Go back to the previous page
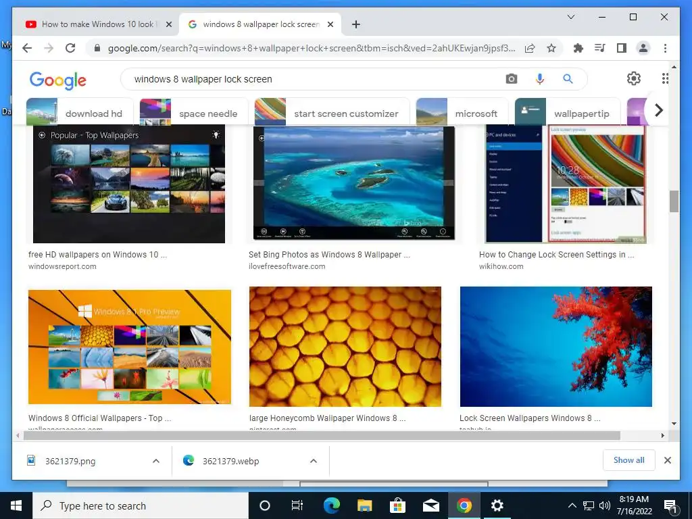Image resolution: width=692 pixels, height=519 pixels. coord(27,48)
